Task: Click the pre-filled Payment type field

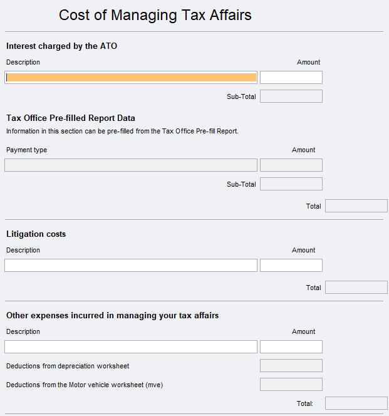Action: pos(131,165)
